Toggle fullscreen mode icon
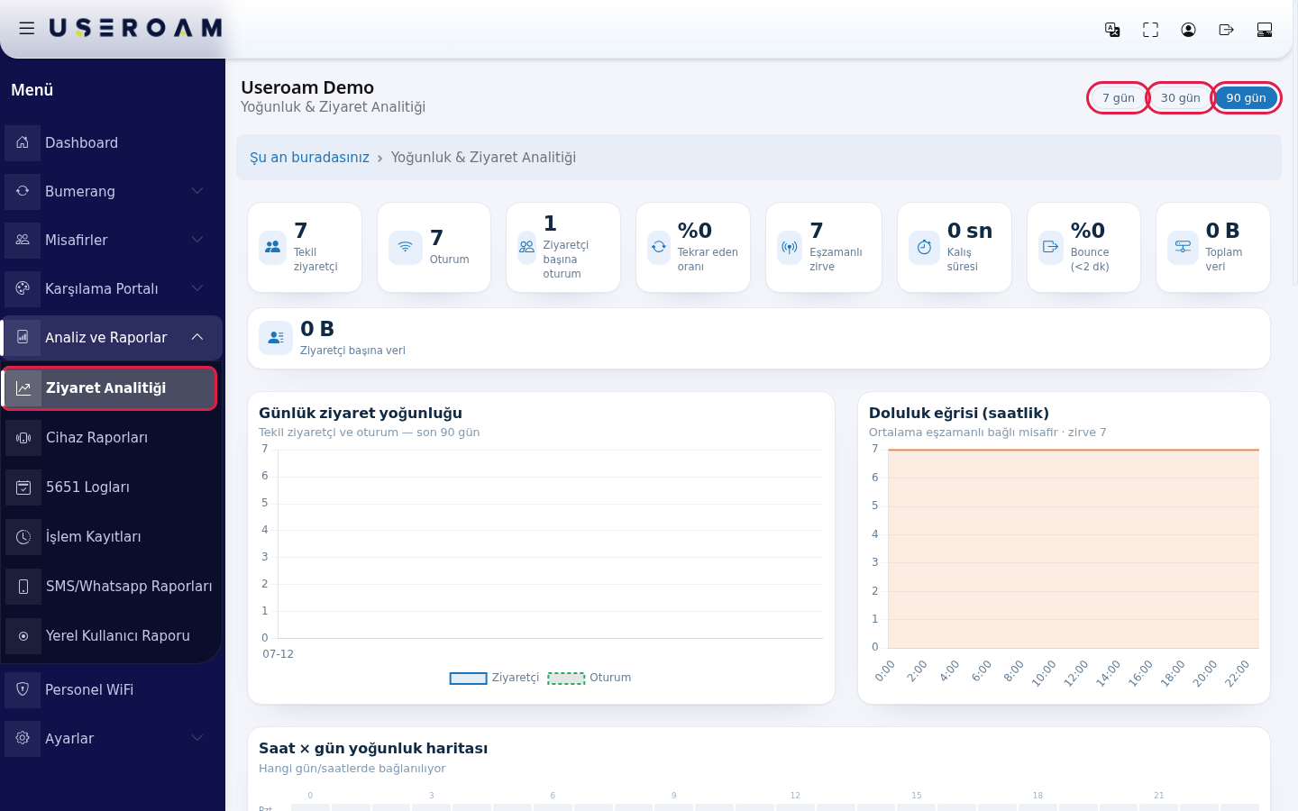Image resolution: width=1298 pixels, height=811 pixels. pos(1150,30)
